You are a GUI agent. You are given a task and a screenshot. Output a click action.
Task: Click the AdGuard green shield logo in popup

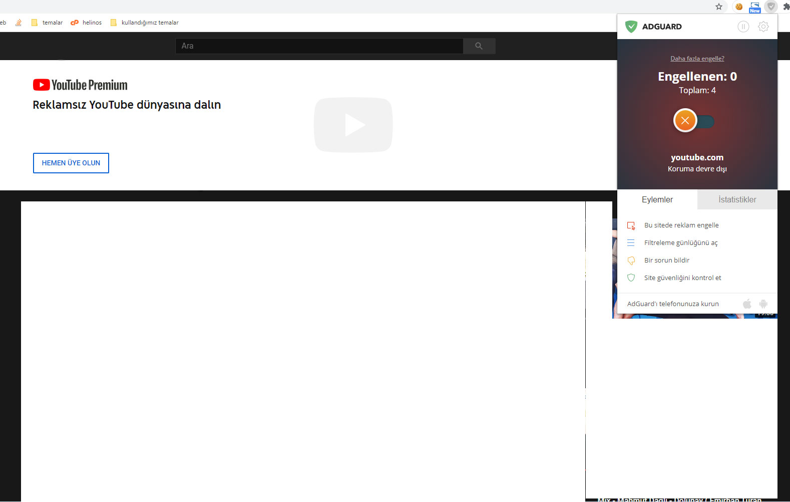pos(631,27)
